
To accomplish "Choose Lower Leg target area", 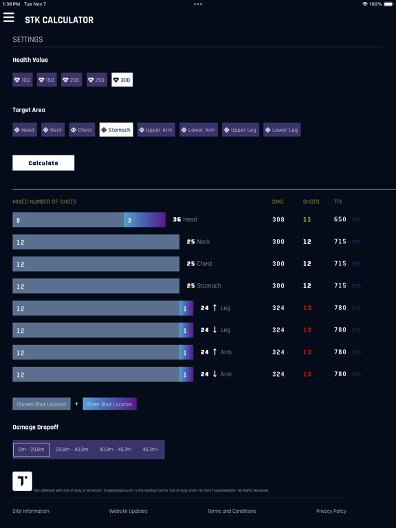I will pyautogui.click(x=282, y=130).
